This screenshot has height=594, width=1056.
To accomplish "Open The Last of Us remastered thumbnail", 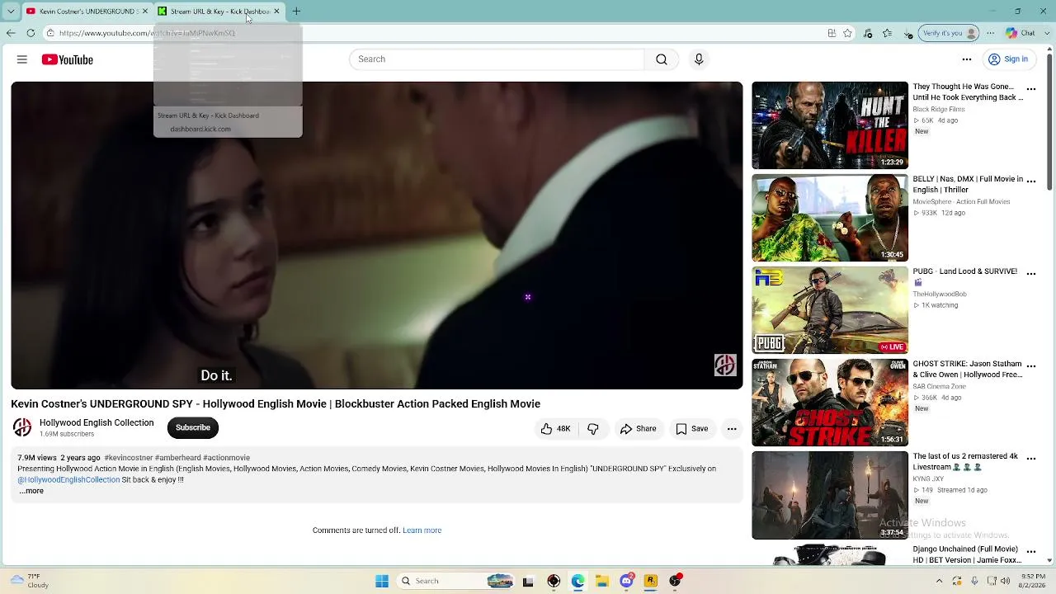I will 830,495.
